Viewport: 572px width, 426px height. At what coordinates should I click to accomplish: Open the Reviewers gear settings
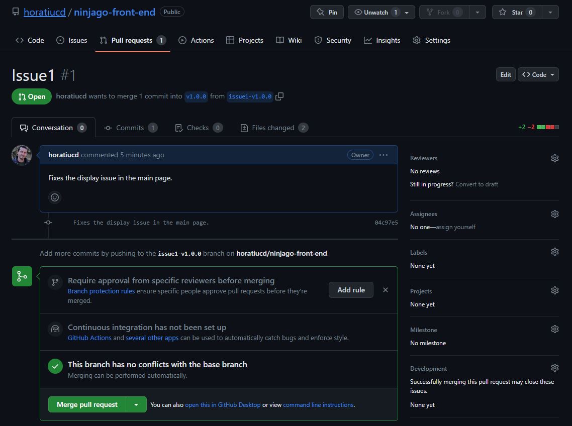(554, 158)
